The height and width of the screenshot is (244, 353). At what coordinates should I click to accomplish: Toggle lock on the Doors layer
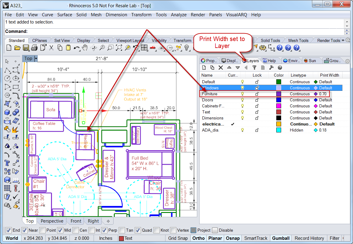(x=257, y=100)
